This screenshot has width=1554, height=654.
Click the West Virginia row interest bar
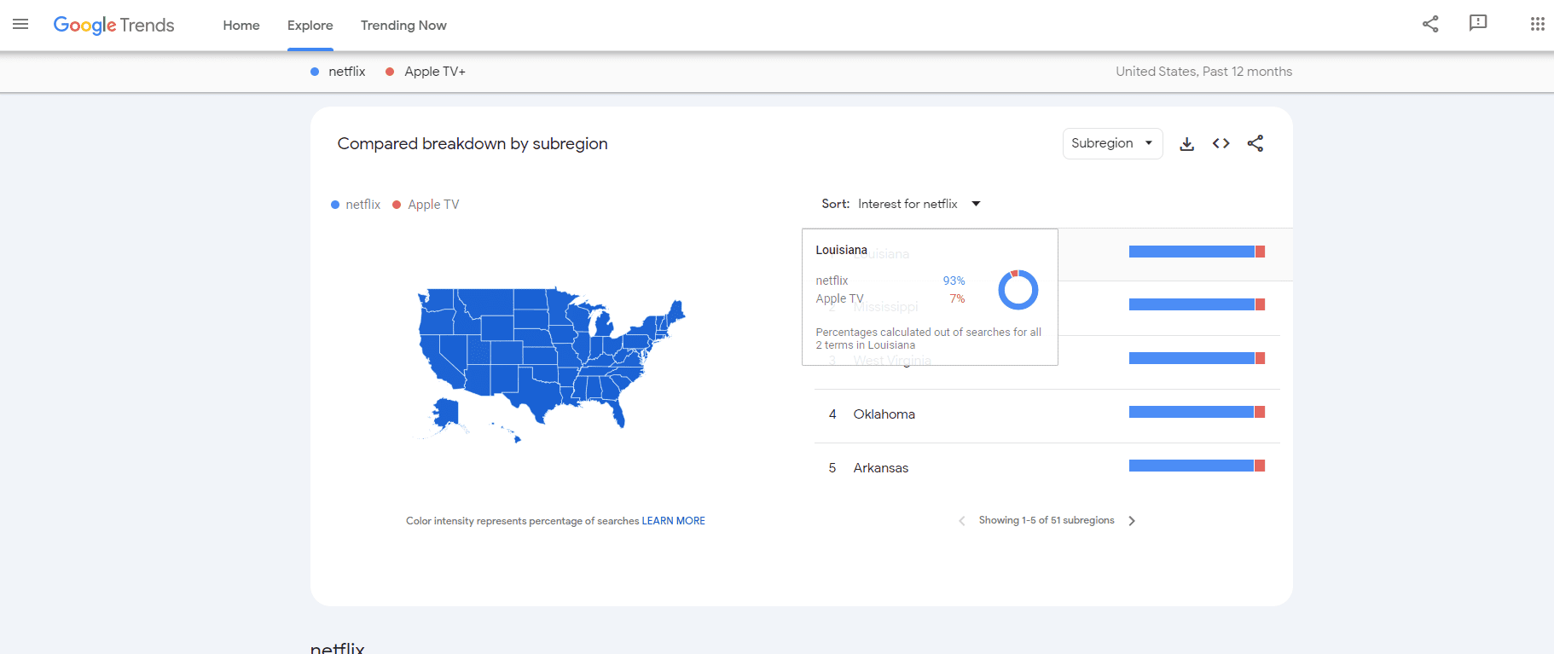[x=1197, y=358]
